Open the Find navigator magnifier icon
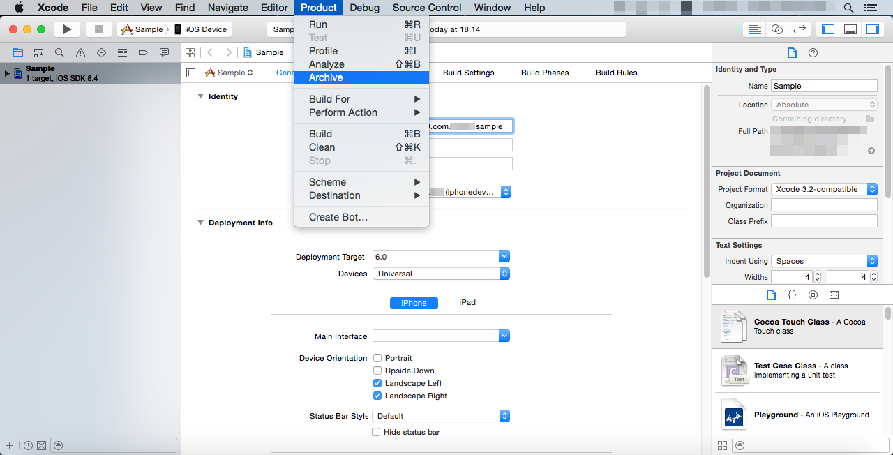Viewport: 893px width, 455px height. tap(59, 52)
